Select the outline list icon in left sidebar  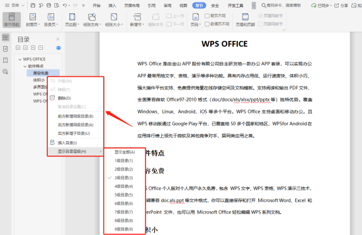click(6, 38)
